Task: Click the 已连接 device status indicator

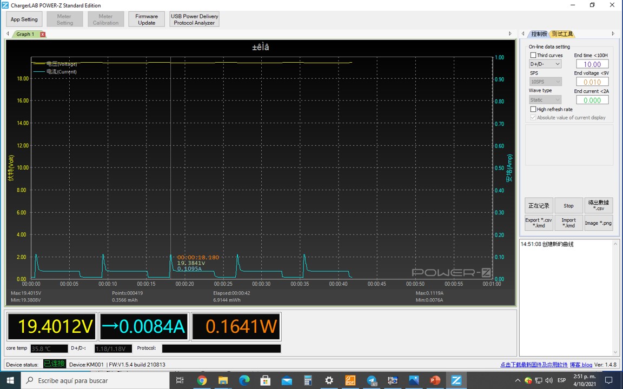Action: point(55,364)
